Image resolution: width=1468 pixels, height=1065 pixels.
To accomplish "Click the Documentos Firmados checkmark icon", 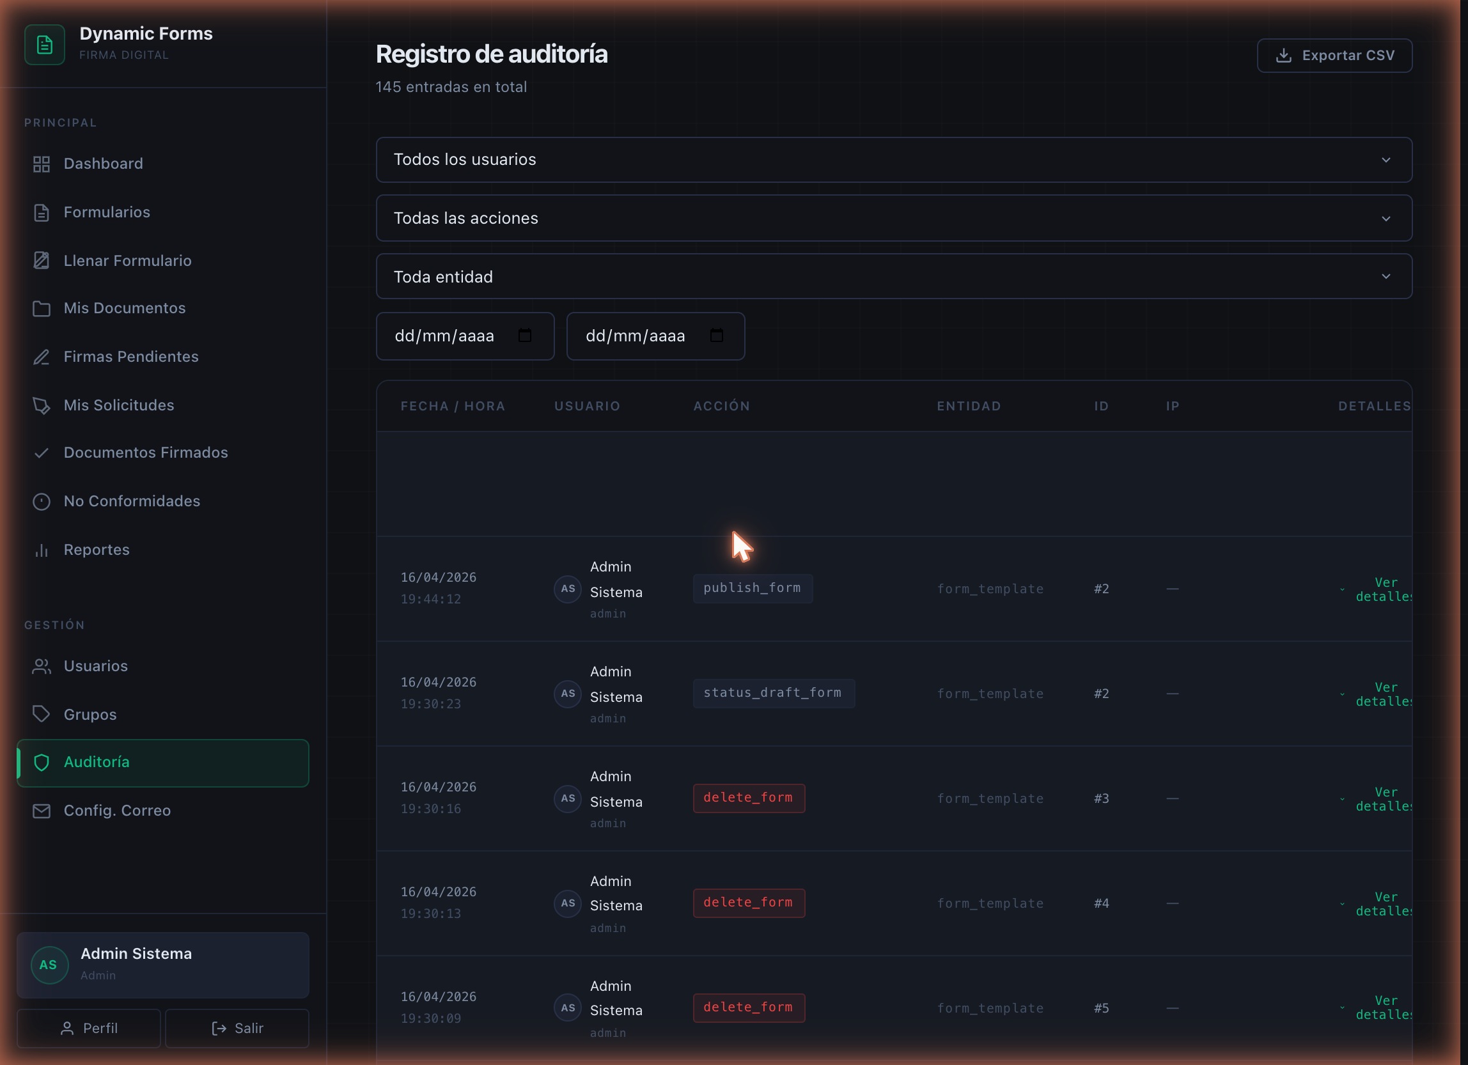I will coord(42,453).
